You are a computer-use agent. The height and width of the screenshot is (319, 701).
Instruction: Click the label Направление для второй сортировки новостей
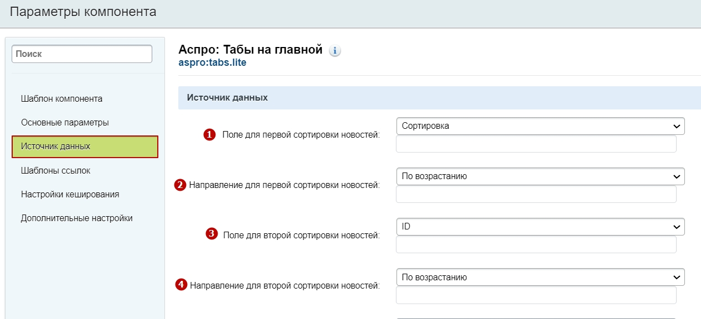pos(285,286)
